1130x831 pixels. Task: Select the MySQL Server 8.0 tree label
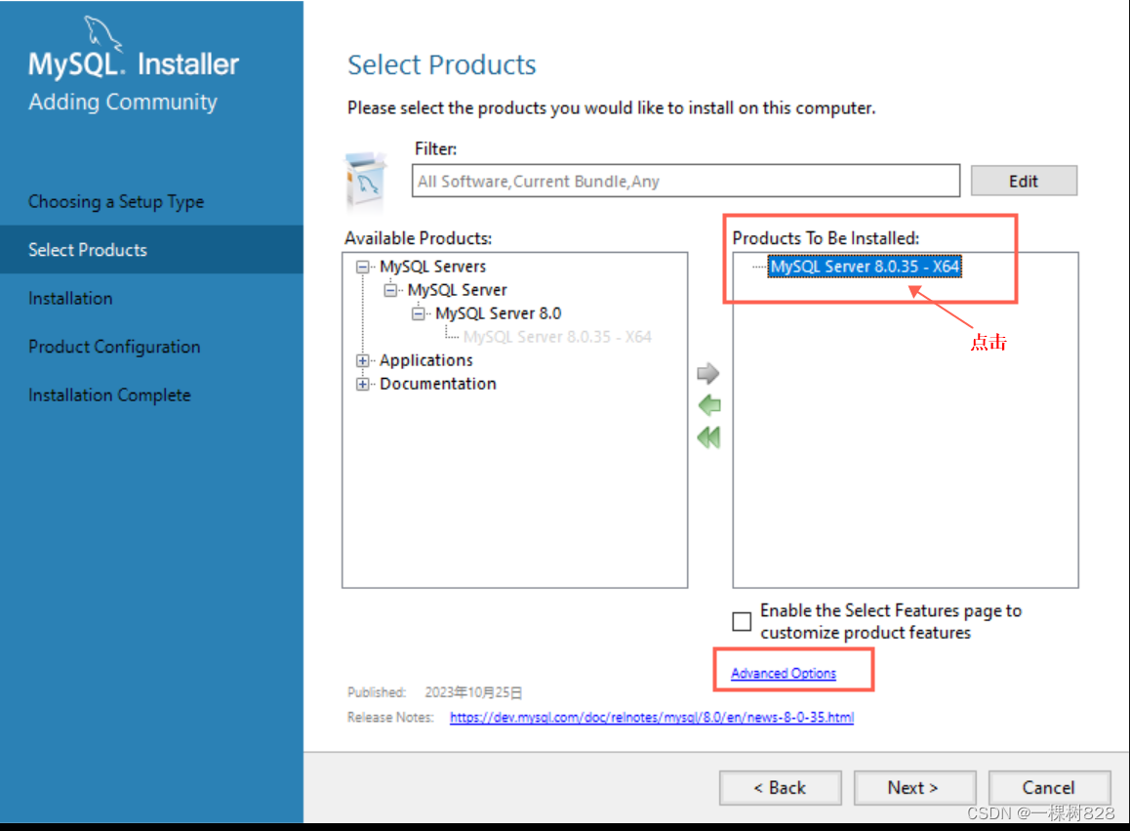pyautogui.click(x=498, y=313)
